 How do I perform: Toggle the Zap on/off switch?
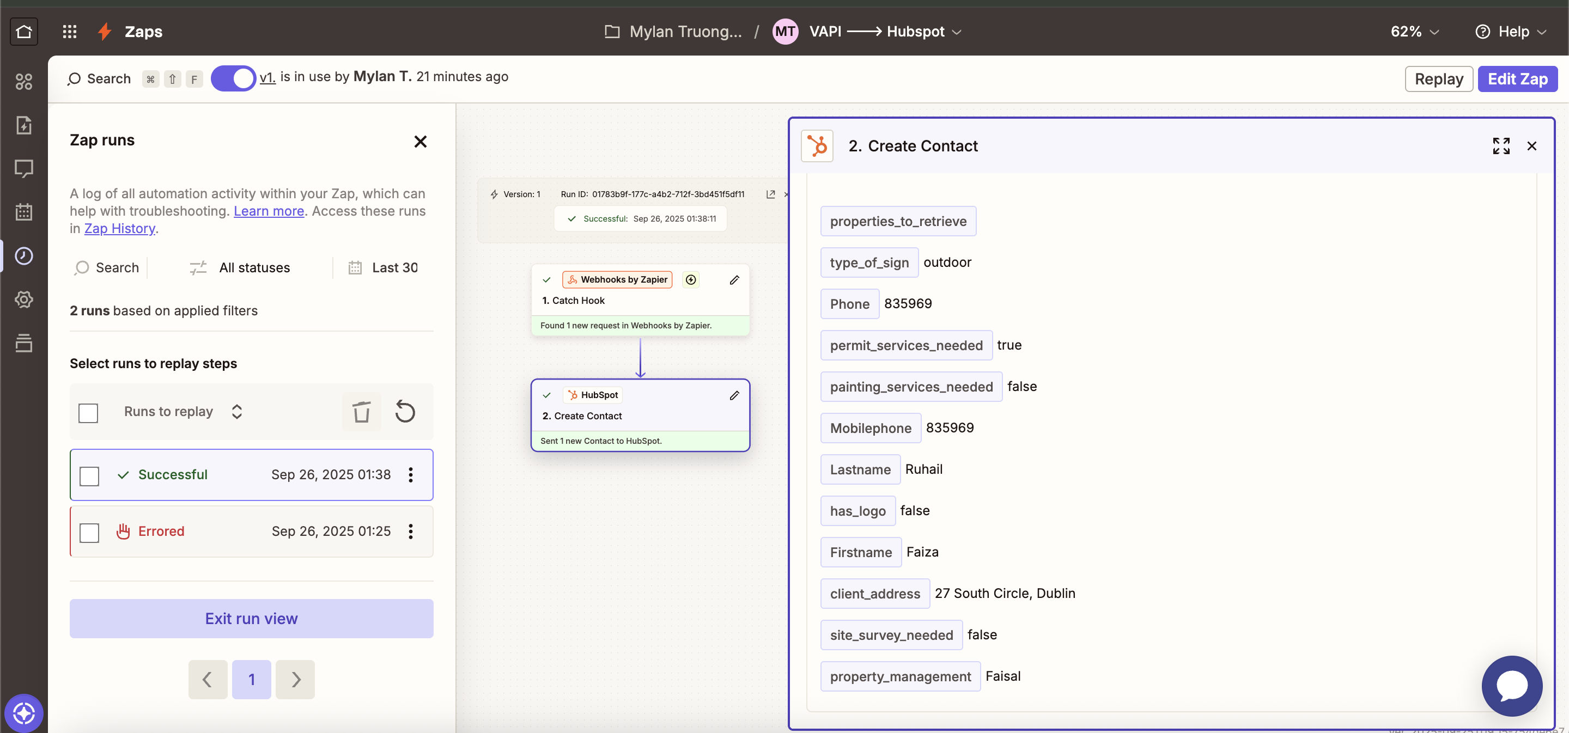coord(233,78)
